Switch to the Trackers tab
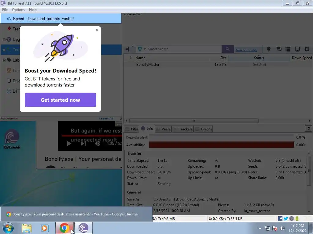Image resolution: width=313 pixels, height=234 pixels. (x=183, y=129)
